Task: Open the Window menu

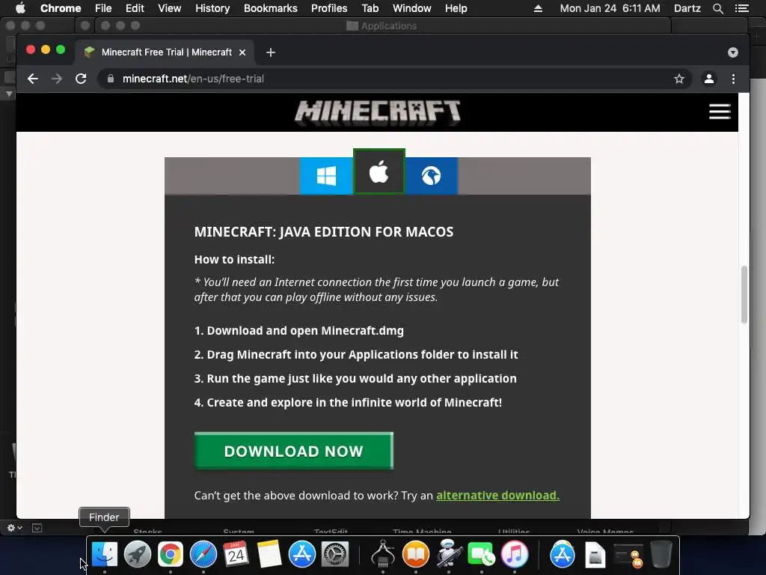Action: click(412, 8)
